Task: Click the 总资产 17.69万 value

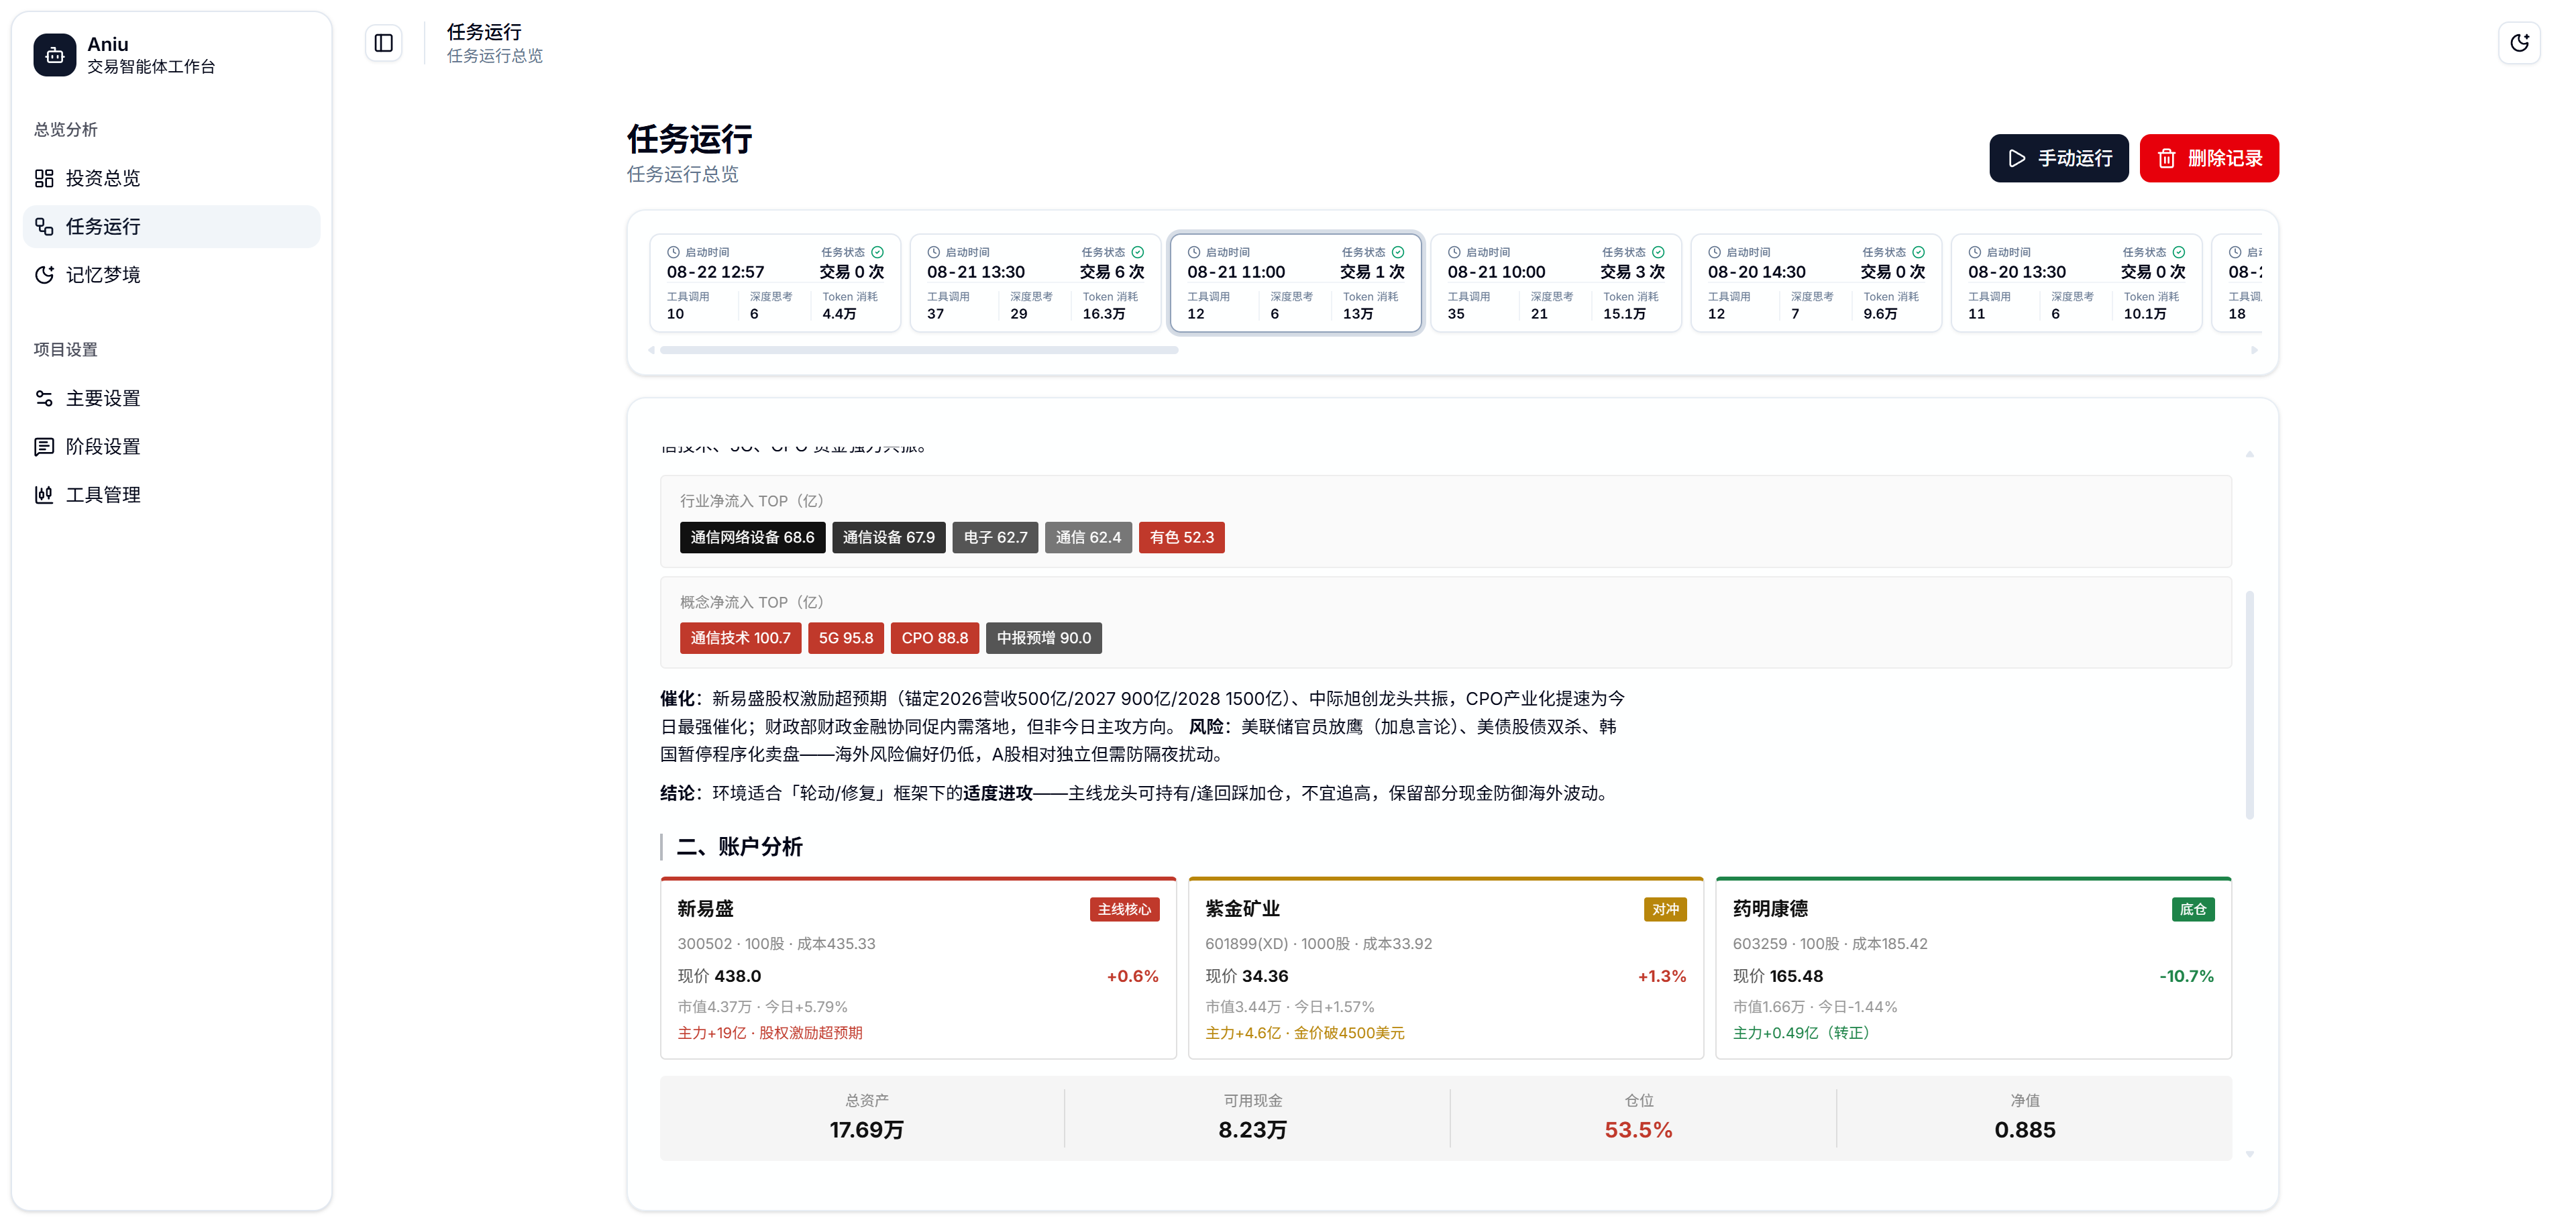Action: click(866, 1130)
